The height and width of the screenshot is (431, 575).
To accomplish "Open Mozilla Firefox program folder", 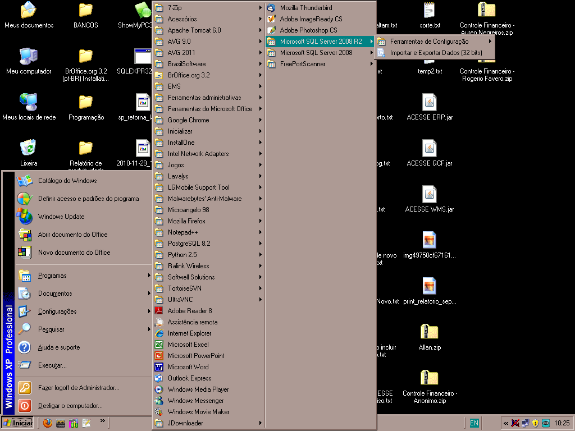I will point(208,221).
